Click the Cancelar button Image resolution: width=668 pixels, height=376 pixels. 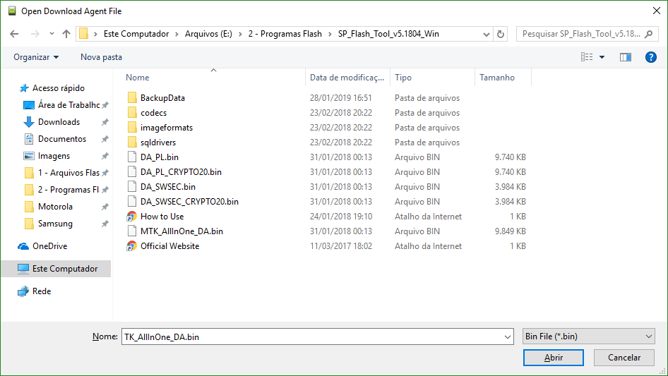click(x=624, y=358)
